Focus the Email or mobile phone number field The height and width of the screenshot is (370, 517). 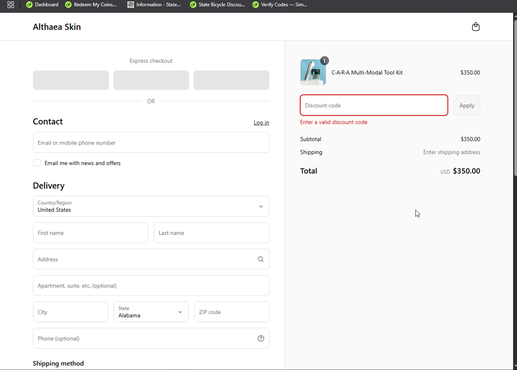(151, 143)
